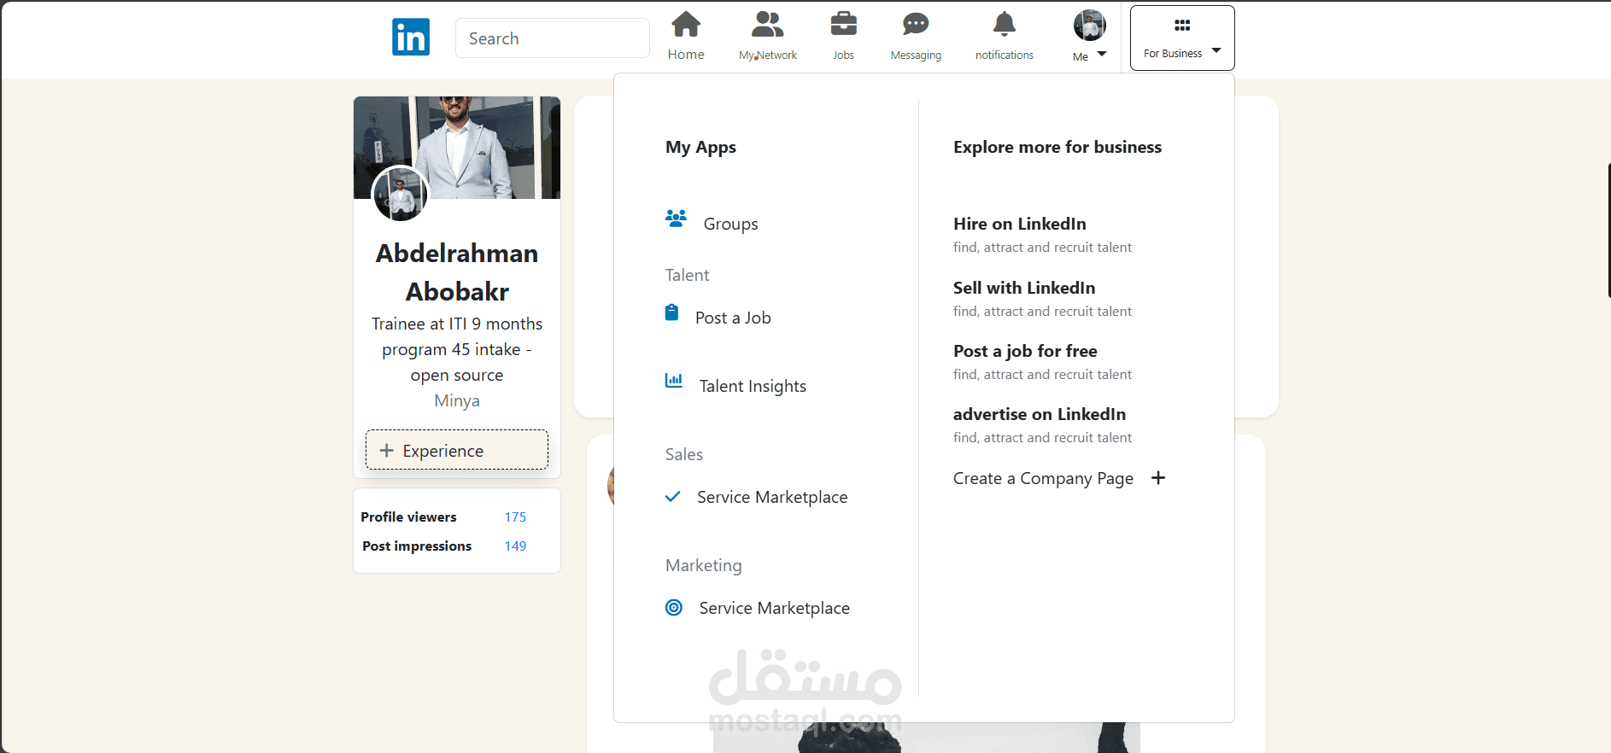Screen dimensions: 1611x753
Task: Click the Talent section label
Action: (x=688, y=275)
